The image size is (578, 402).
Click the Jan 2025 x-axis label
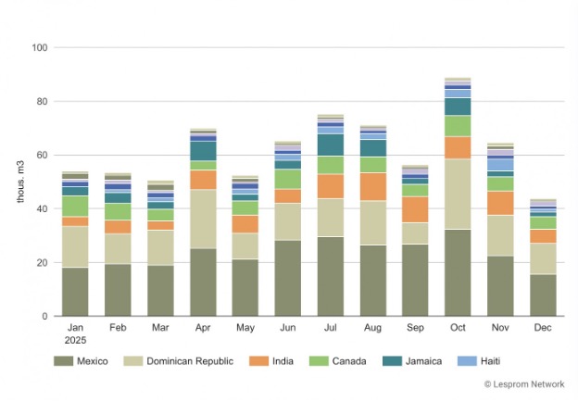[x=75, y=333]
